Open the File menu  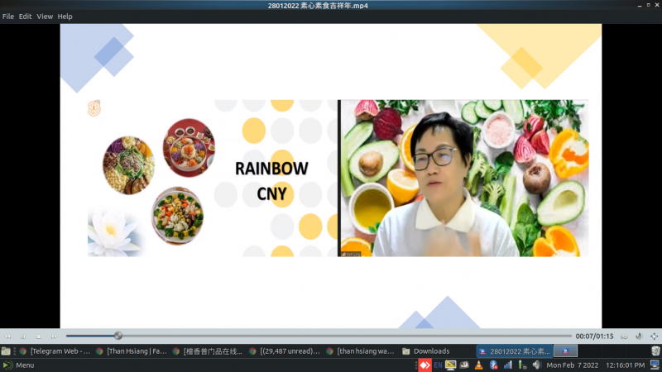click(x=8, y=17)
